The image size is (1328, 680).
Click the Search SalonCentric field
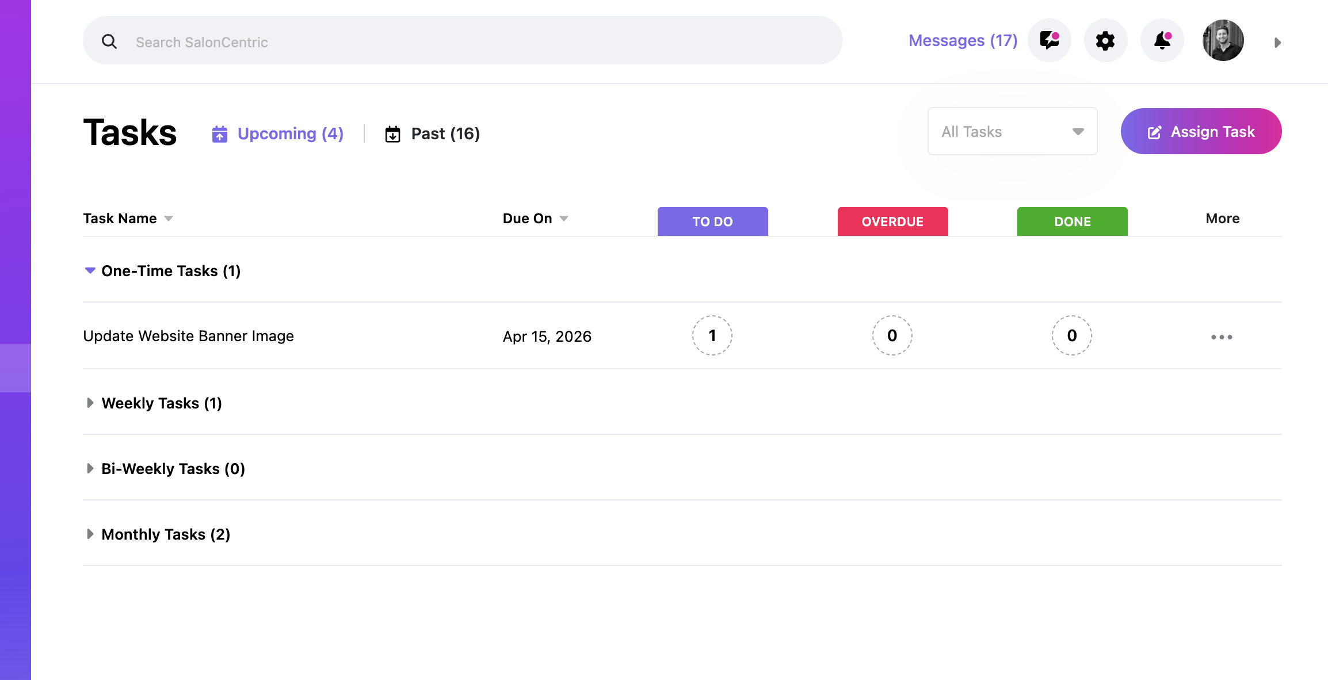[463, 40]
